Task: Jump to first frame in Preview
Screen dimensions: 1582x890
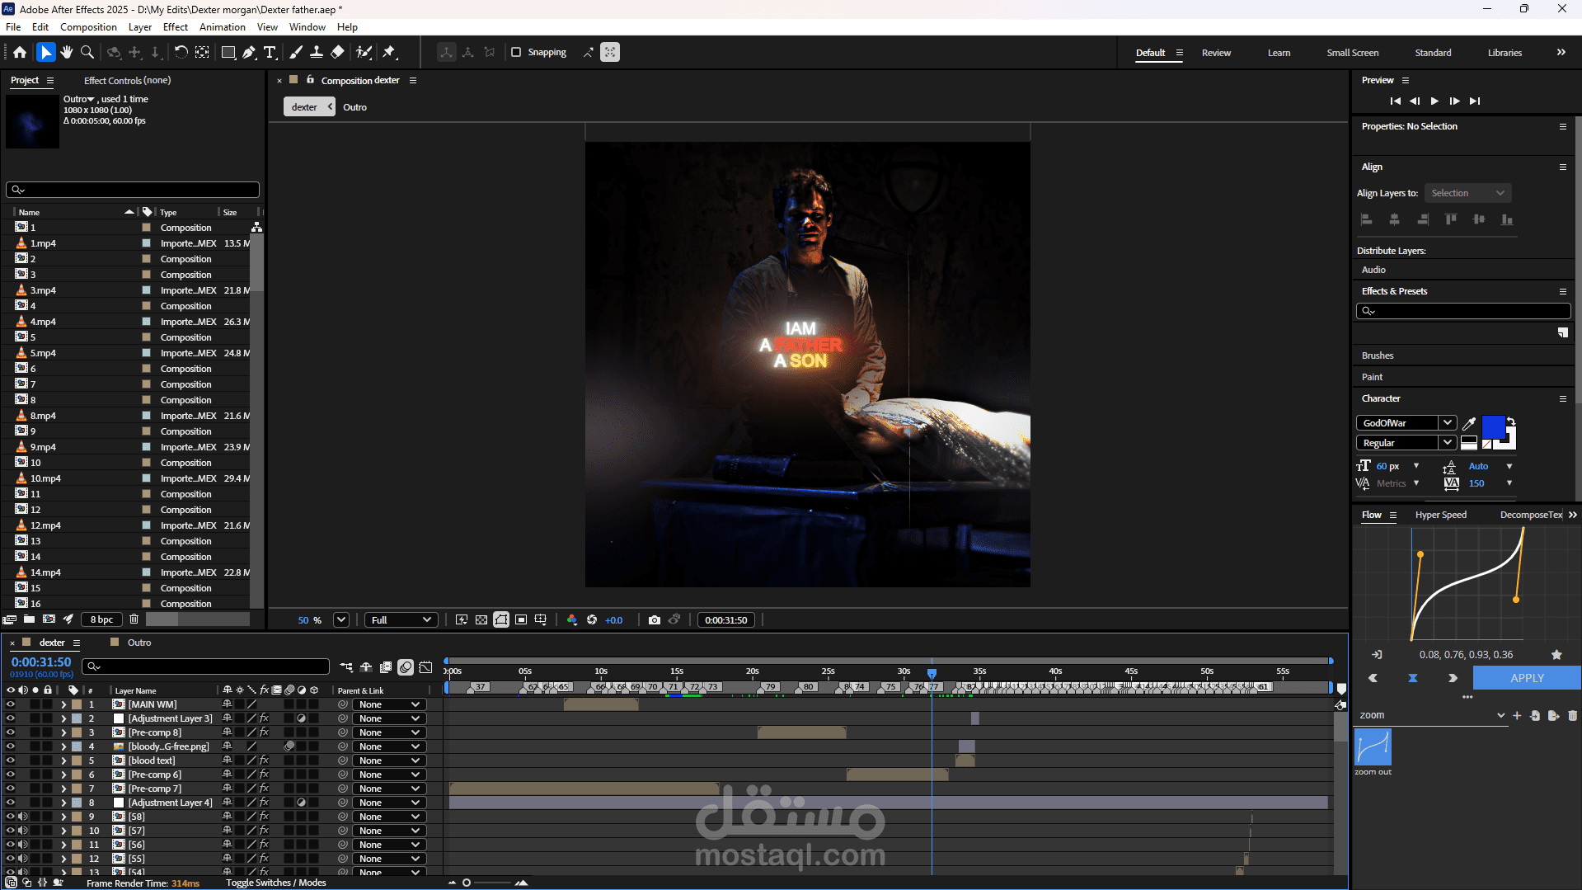Action: point(1395,101)
